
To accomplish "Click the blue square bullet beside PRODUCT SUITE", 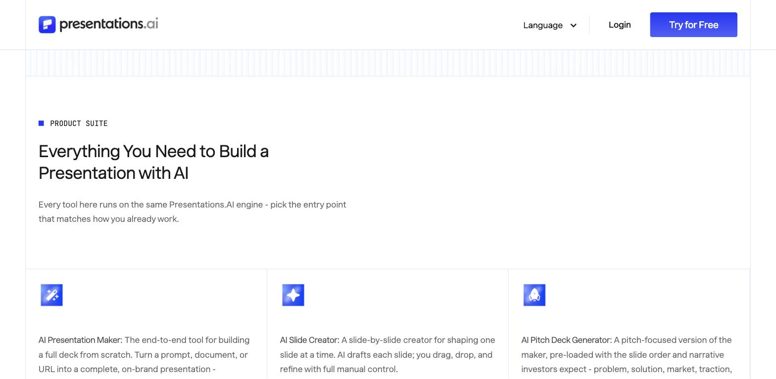I will 41,124.
